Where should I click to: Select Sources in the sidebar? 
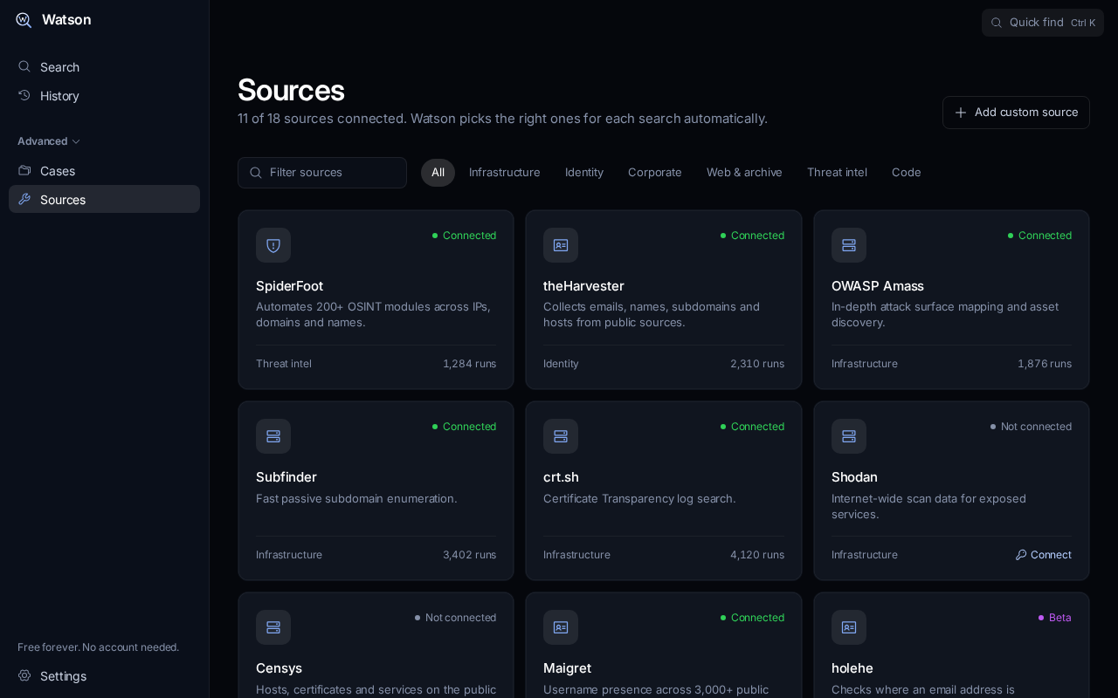[104, 200]
